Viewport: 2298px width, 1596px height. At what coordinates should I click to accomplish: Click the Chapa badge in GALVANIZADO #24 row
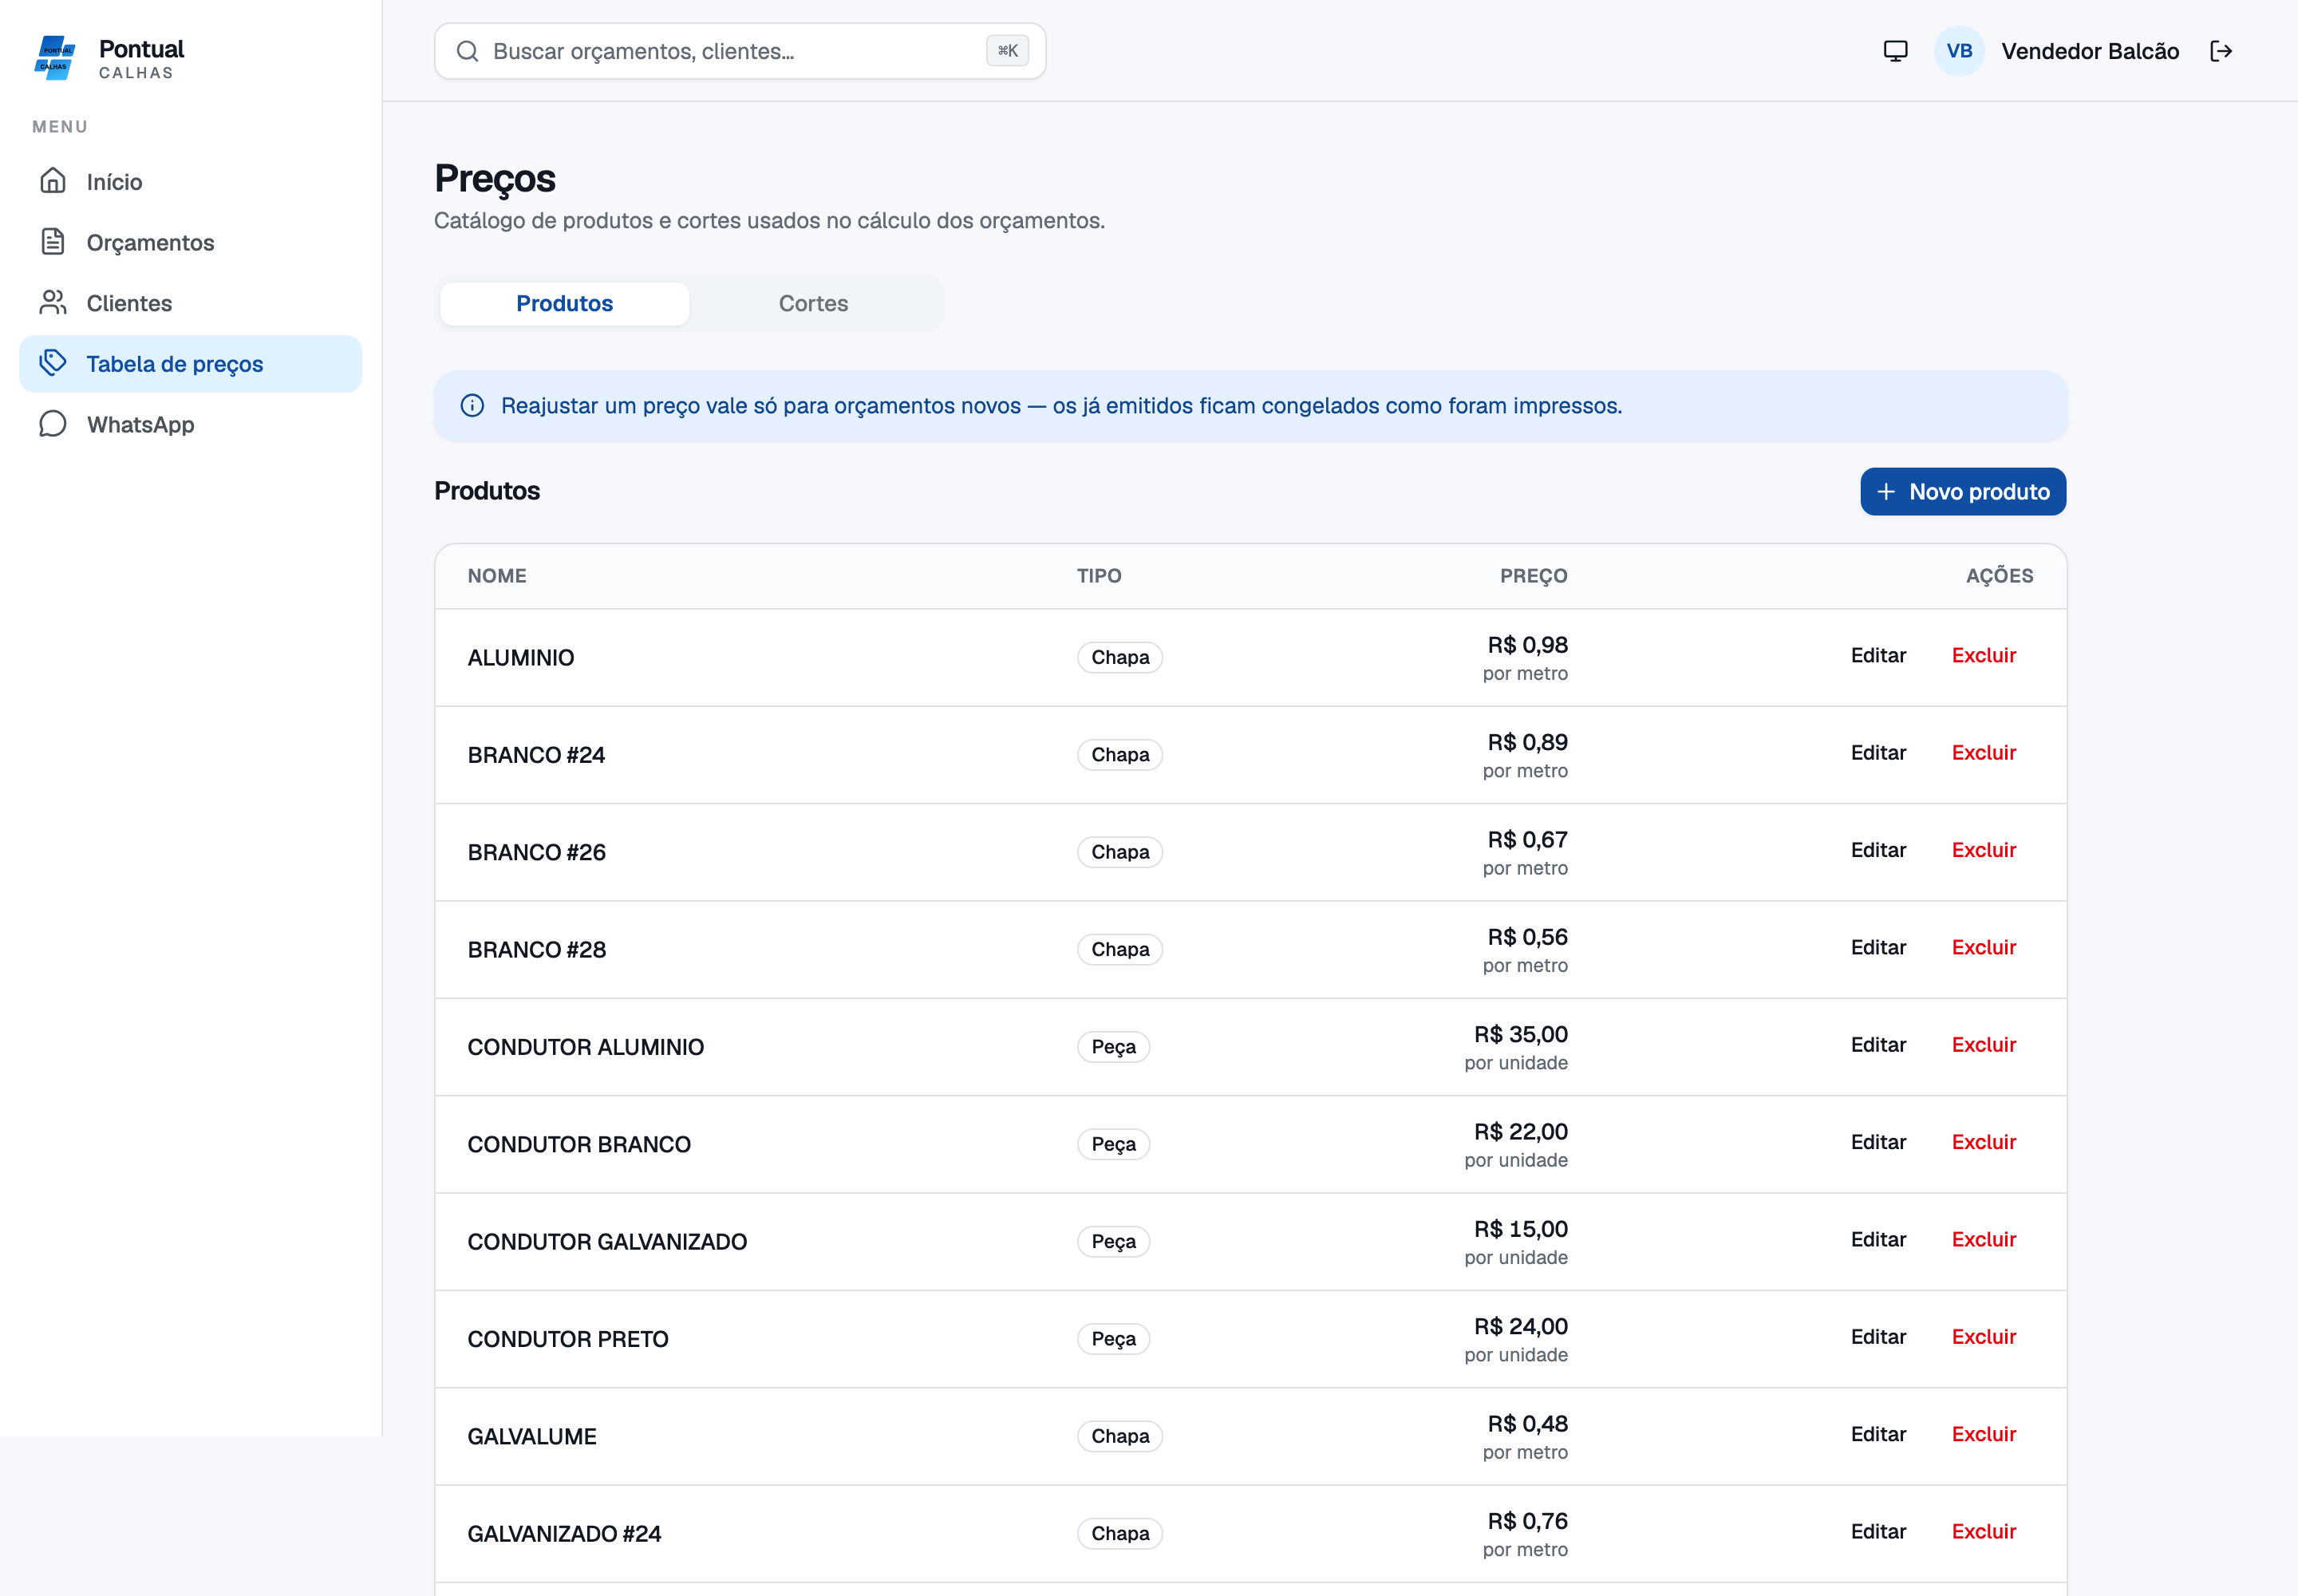click(x=1120, y=1534)
